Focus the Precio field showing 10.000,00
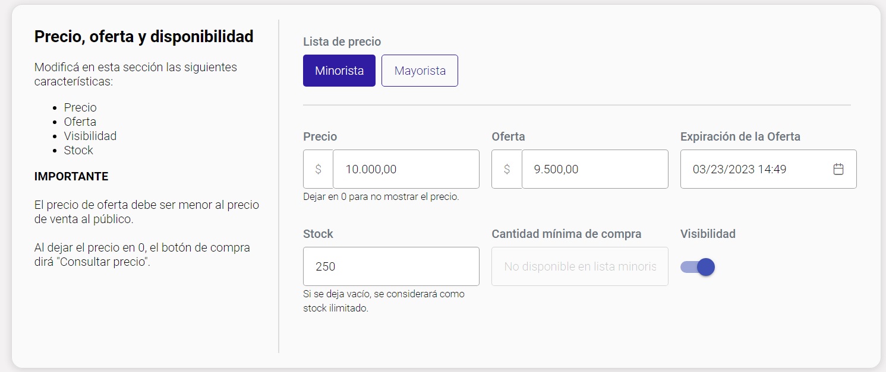Image resolution: width=886 pixels, height=372 pixels. click(x=406, y=169)
